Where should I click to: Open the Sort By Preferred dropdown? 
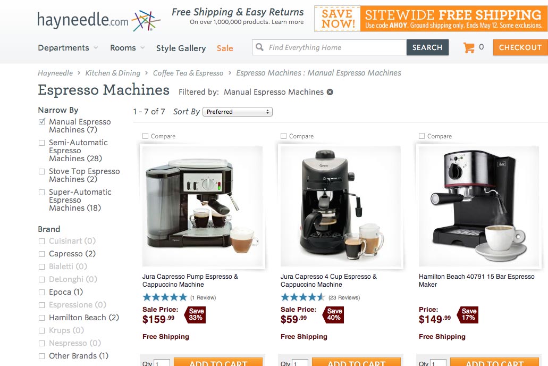coord(237,112)
